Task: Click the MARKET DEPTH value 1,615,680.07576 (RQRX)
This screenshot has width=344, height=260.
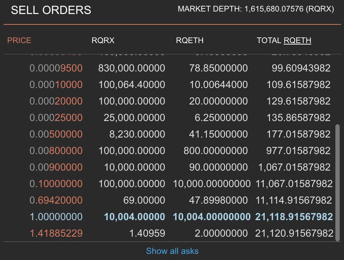Action: click(x=289, y=9)
